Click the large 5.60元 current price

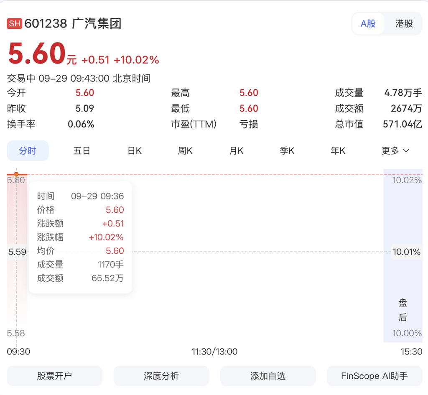[42, 54]
